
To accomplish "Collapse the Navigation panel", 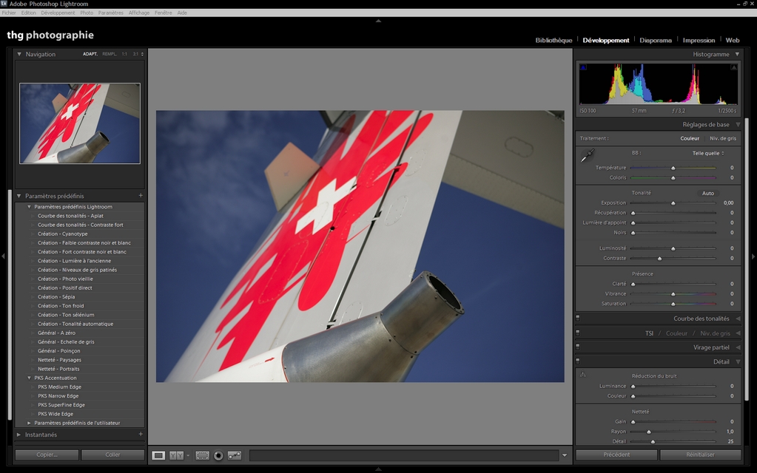I will pos(19,54).
